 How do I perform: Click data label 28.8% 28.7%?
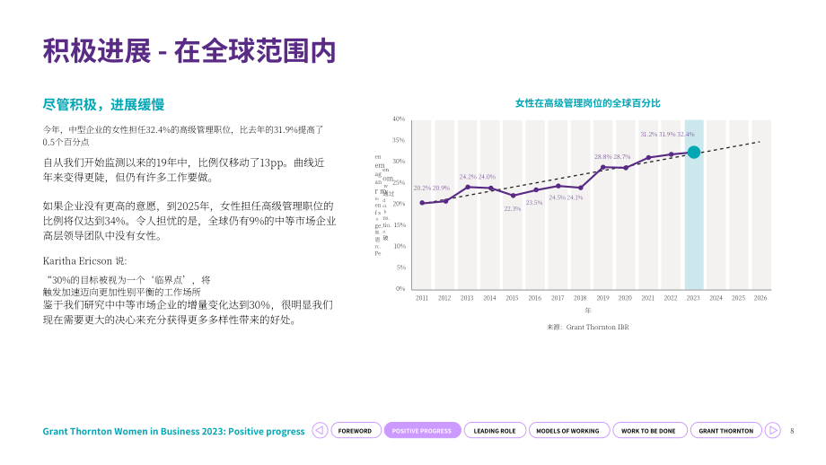612,157
